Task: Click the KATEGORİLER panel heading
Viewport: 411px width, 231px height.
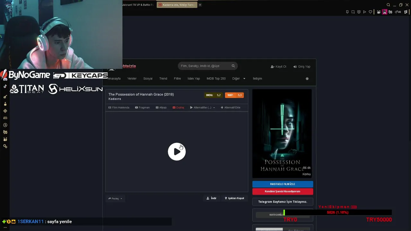Action: pyautogui.click(x=276, y=215)
